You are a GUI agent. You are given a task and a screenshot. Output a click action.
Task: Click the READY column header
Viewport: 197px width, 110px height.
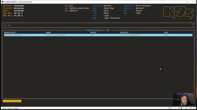[x=93, y=33]
